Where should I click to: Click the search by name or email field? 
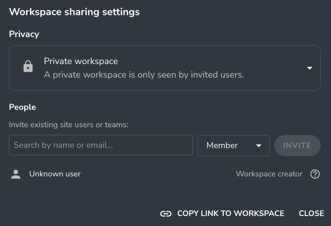(x=101, y=145)
